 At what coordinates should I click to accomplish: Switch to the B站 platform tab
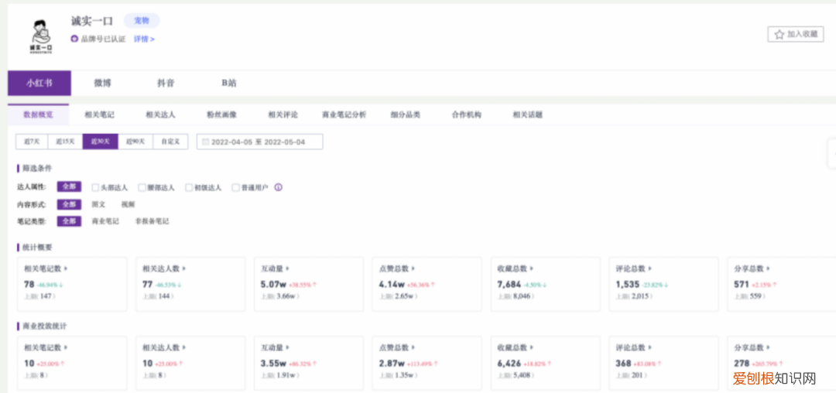[228, 83]
